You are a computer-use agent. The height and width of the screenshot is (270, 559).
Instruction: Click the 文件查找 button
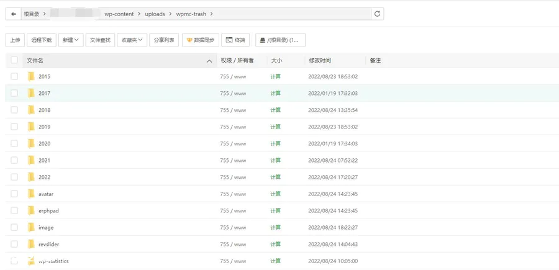coord(100,40)
